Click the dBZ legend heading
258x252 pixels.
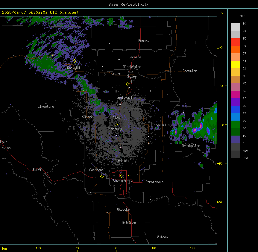(x=242, y=16)
